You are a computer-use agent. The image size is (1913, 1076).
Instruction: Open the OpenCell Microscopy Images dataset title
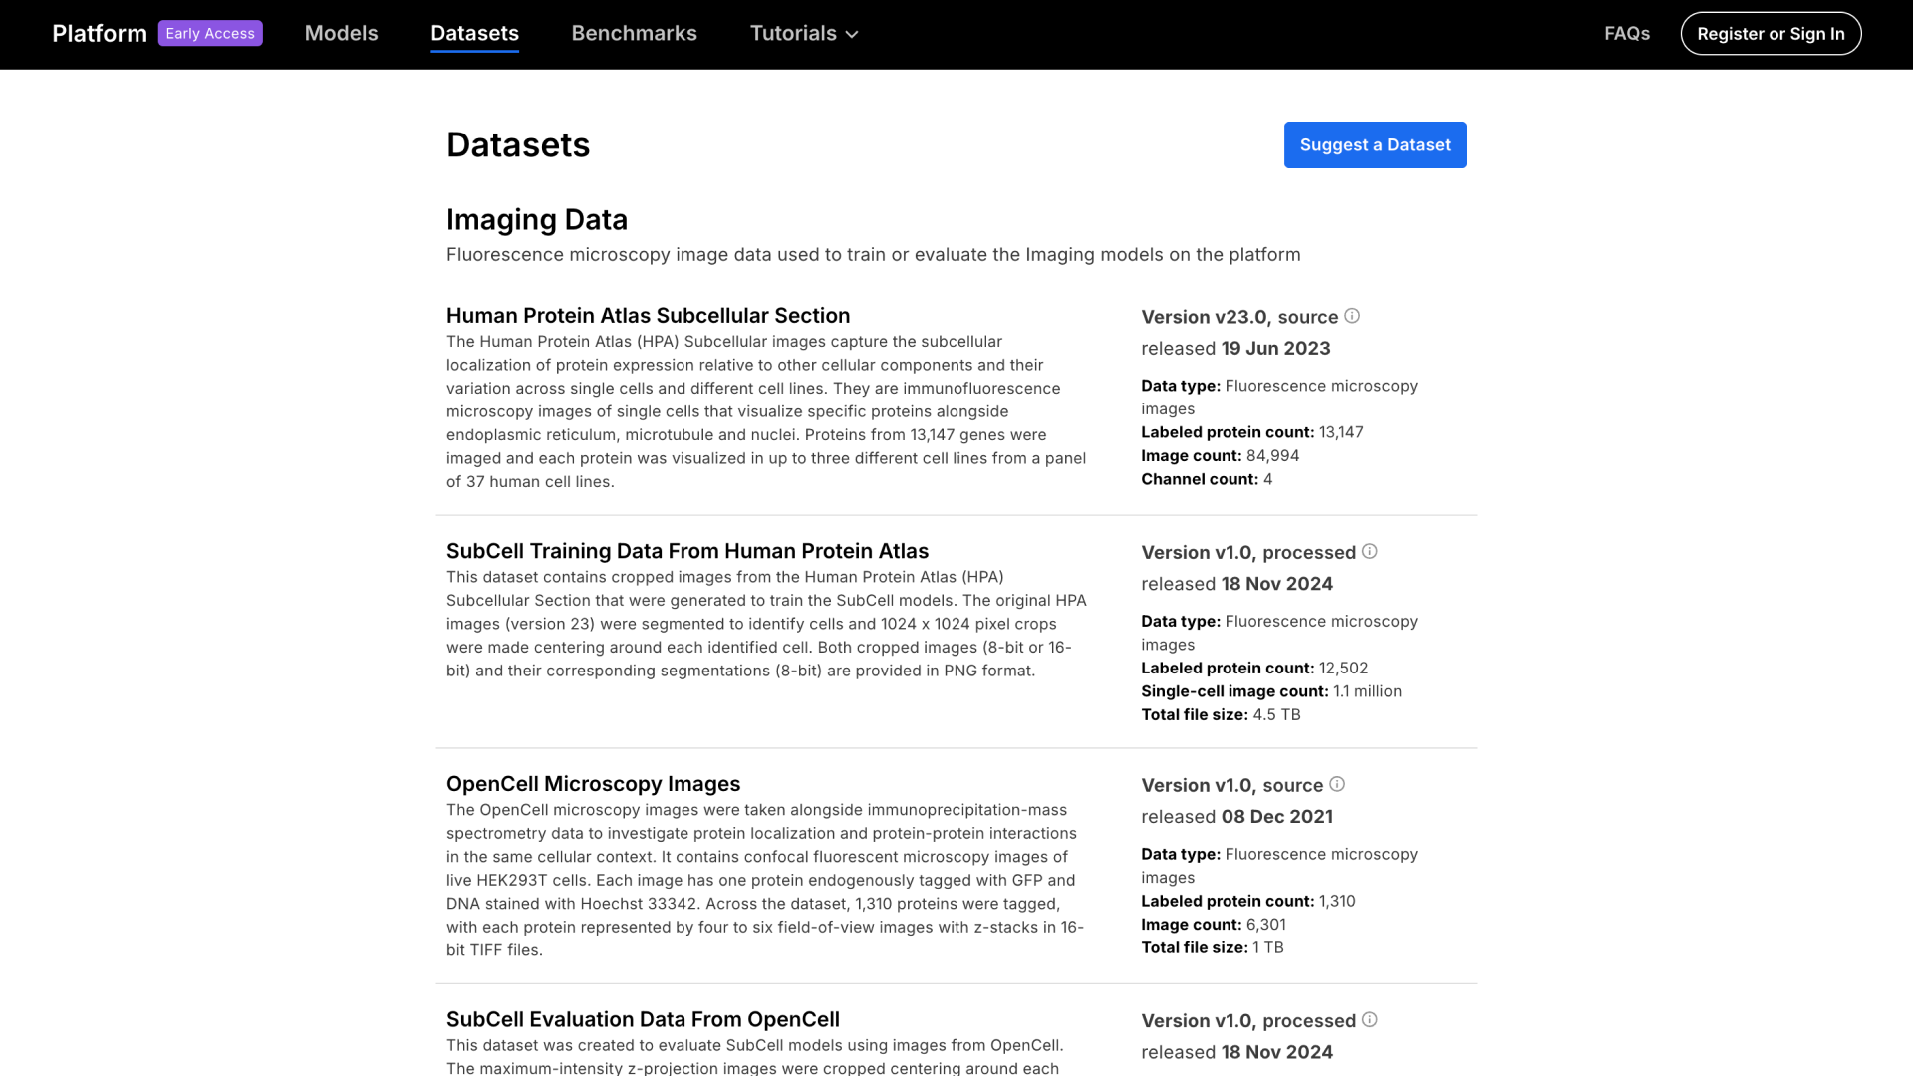pyautogui.click(x=593, y=784)
